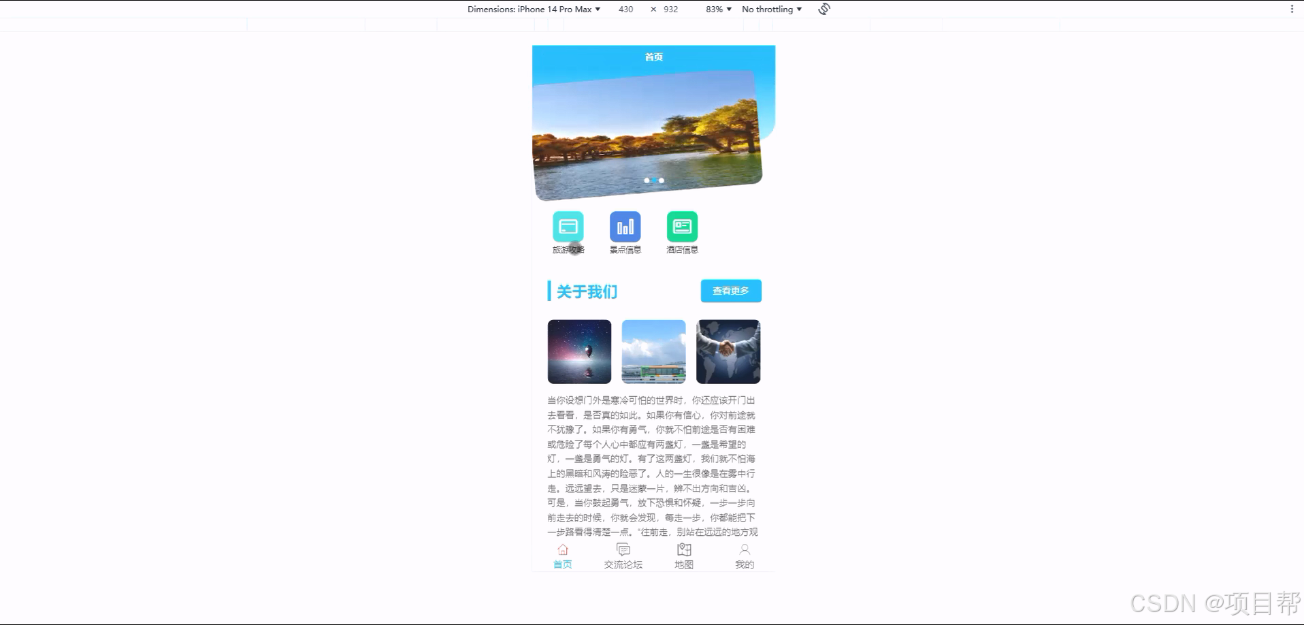Select the 地图 map icon
The image size is (1304, 625).
[x=684, y=549]
